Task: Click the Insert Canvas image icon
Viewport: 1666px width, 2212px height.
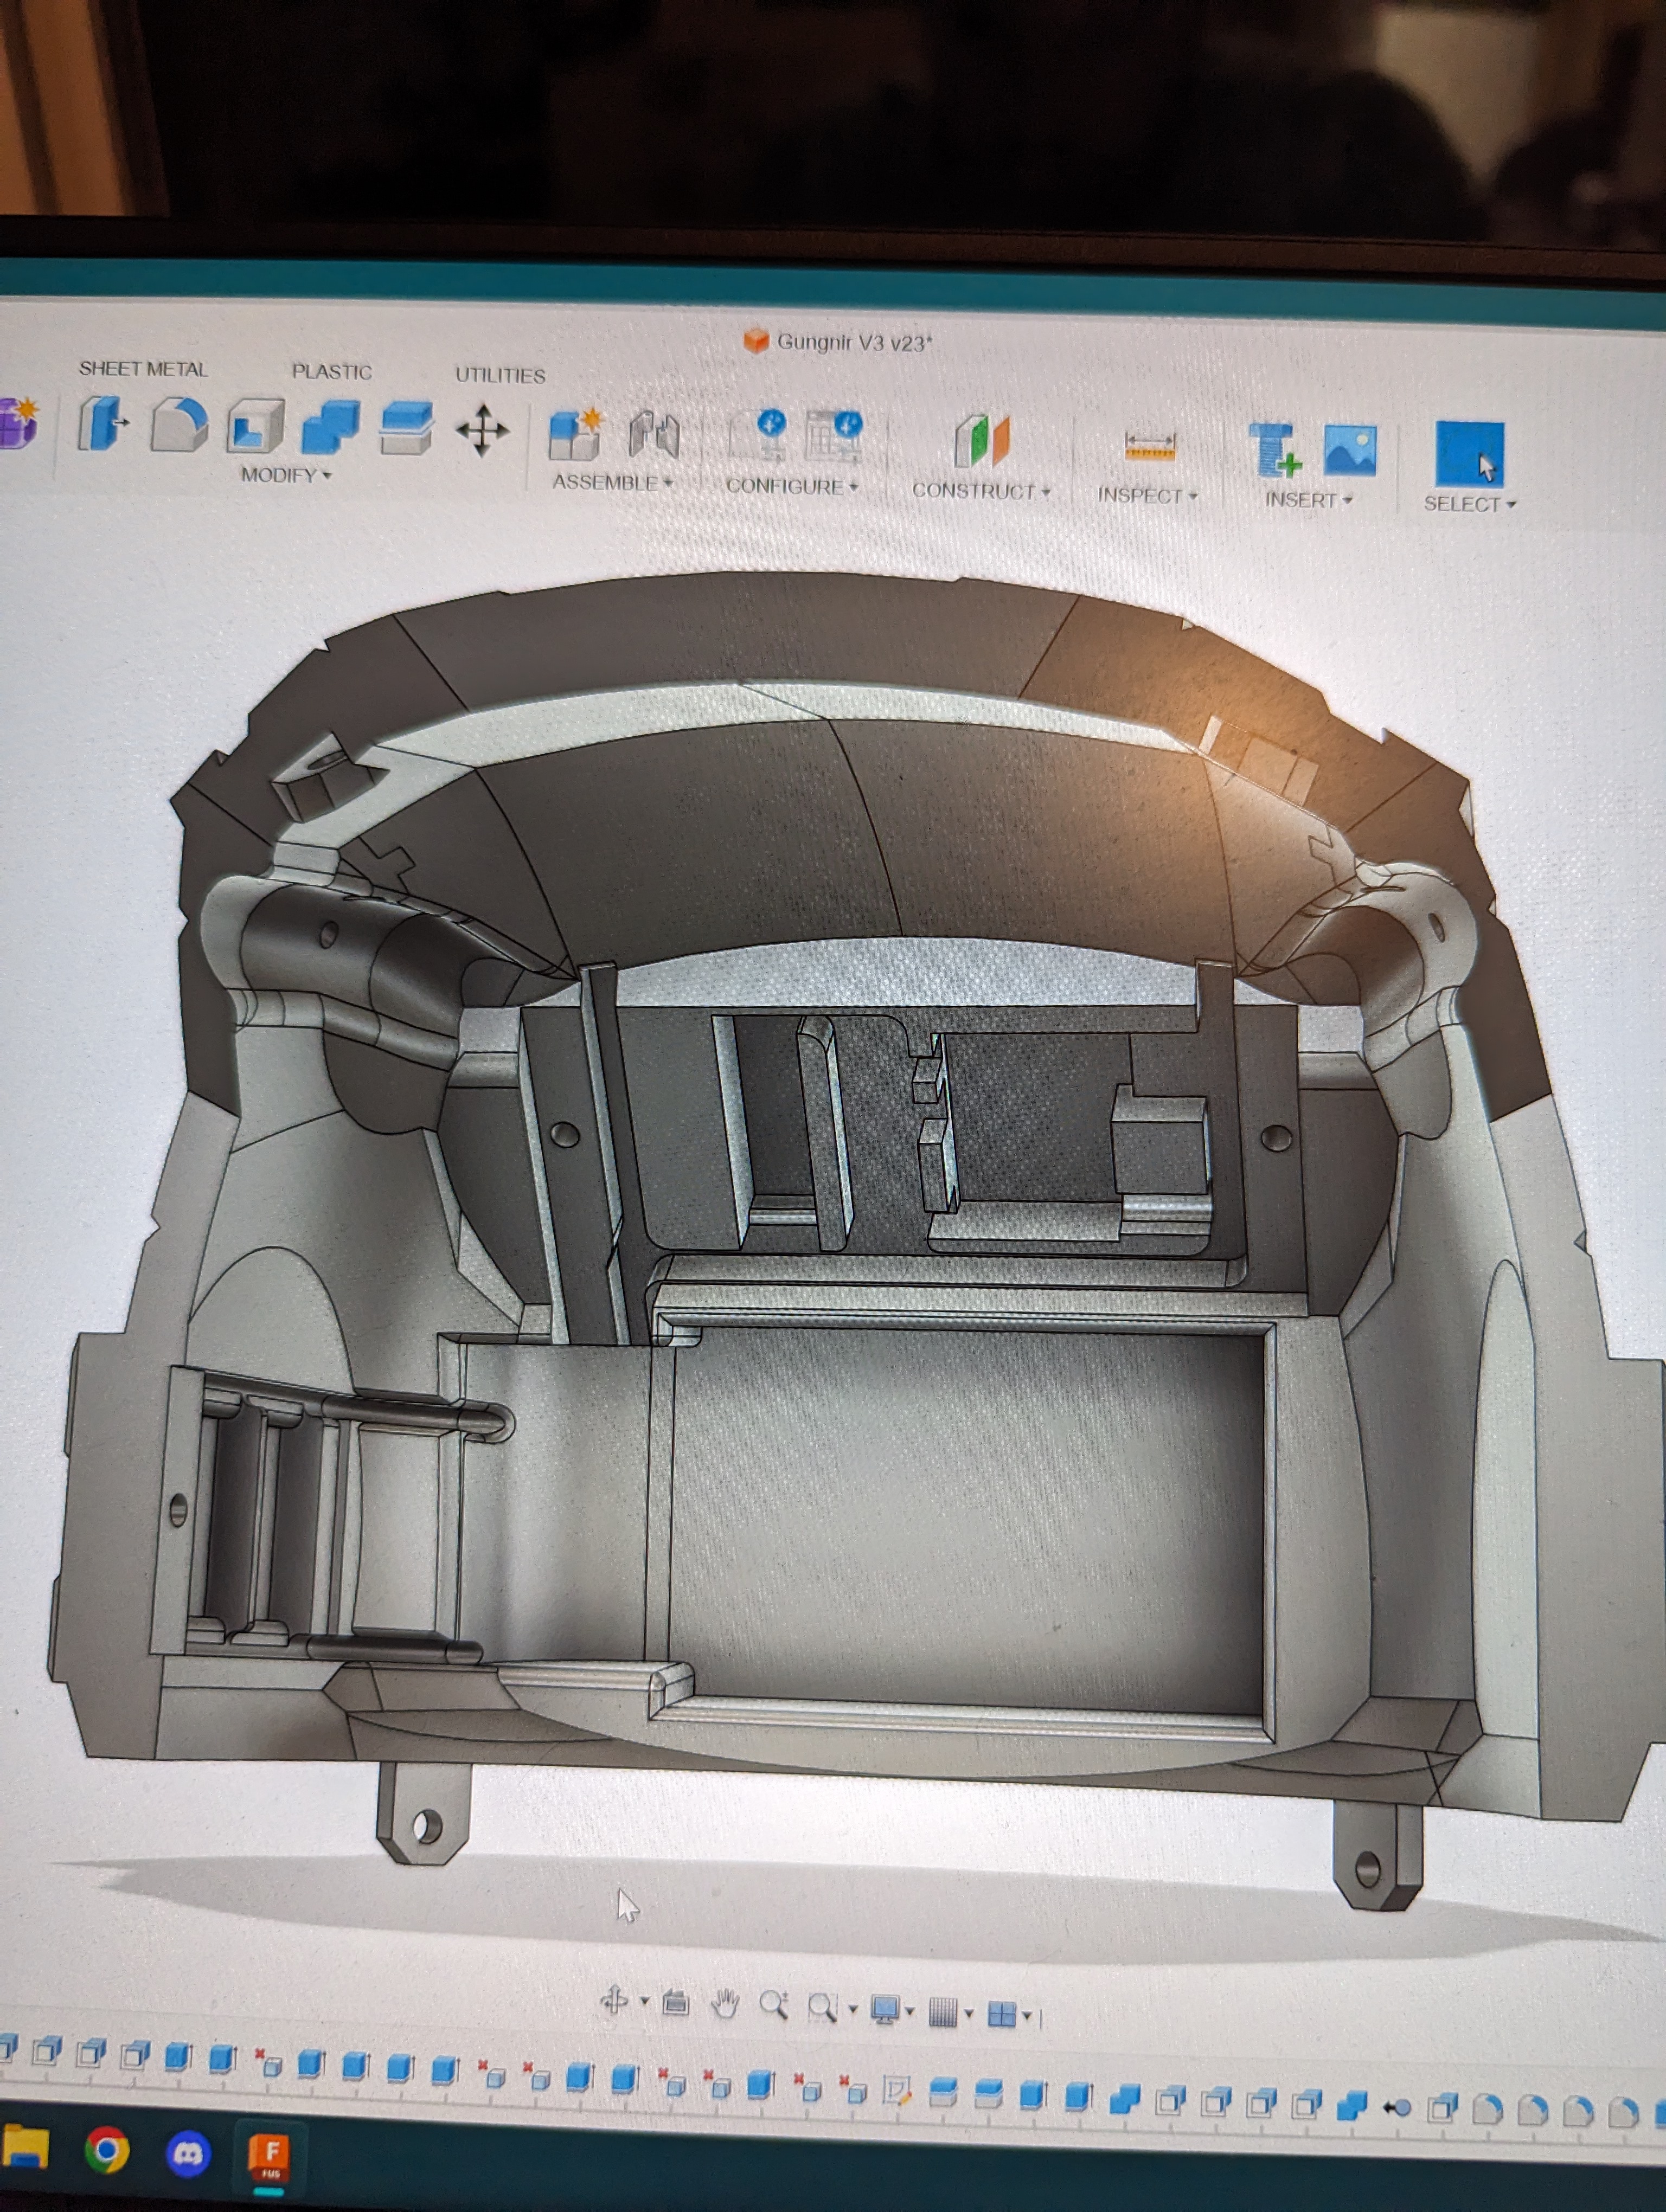Action: 1349,451
